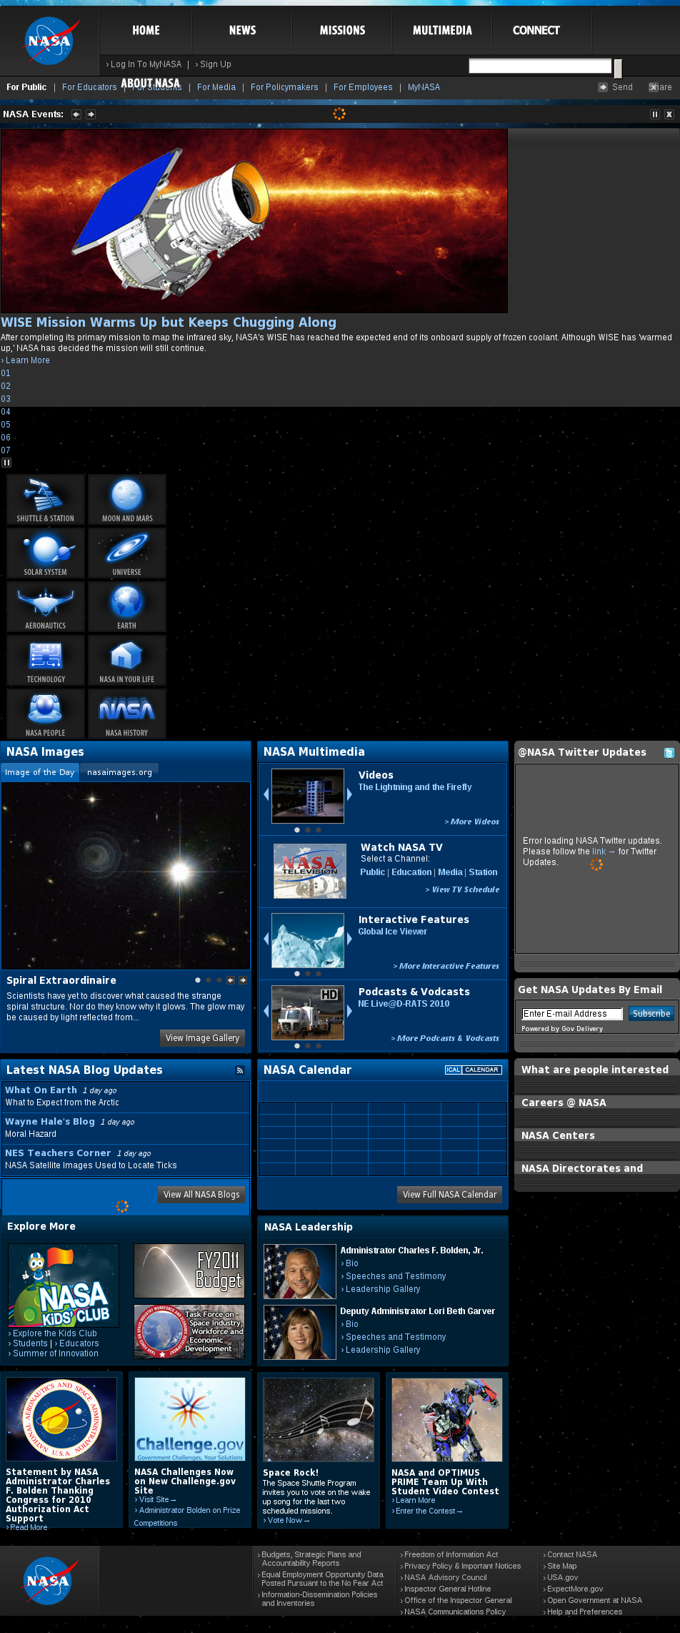Open Administrator Bolden's Bio link
Viewport: 680px width, 1633px height.
(352, 1263)
